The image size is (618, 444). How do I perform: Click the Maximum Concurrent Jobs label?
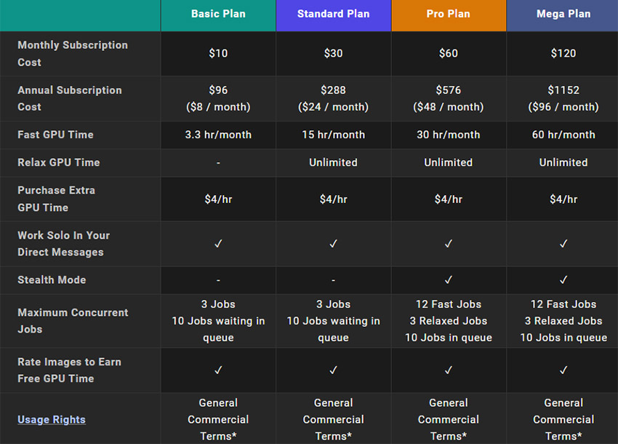point(73,321)
